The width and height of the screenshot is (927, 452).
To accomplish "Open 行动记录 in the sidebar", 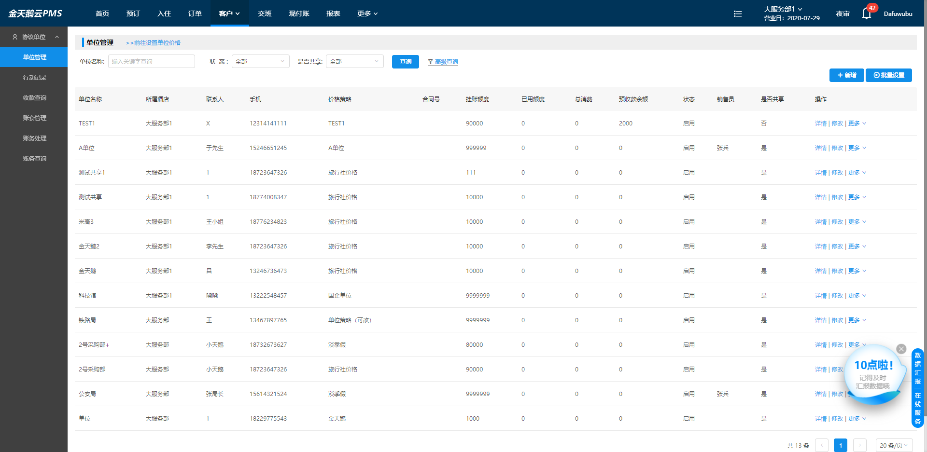I will [34, 77].
